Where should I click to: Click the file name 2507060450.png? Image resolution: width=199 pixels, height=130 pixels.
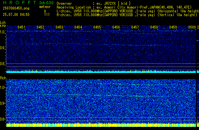coord(16,8)
